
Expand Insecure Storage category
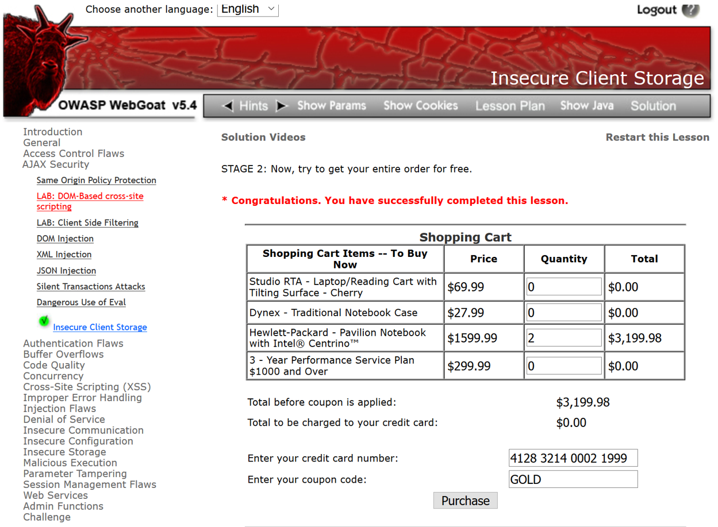64,452
